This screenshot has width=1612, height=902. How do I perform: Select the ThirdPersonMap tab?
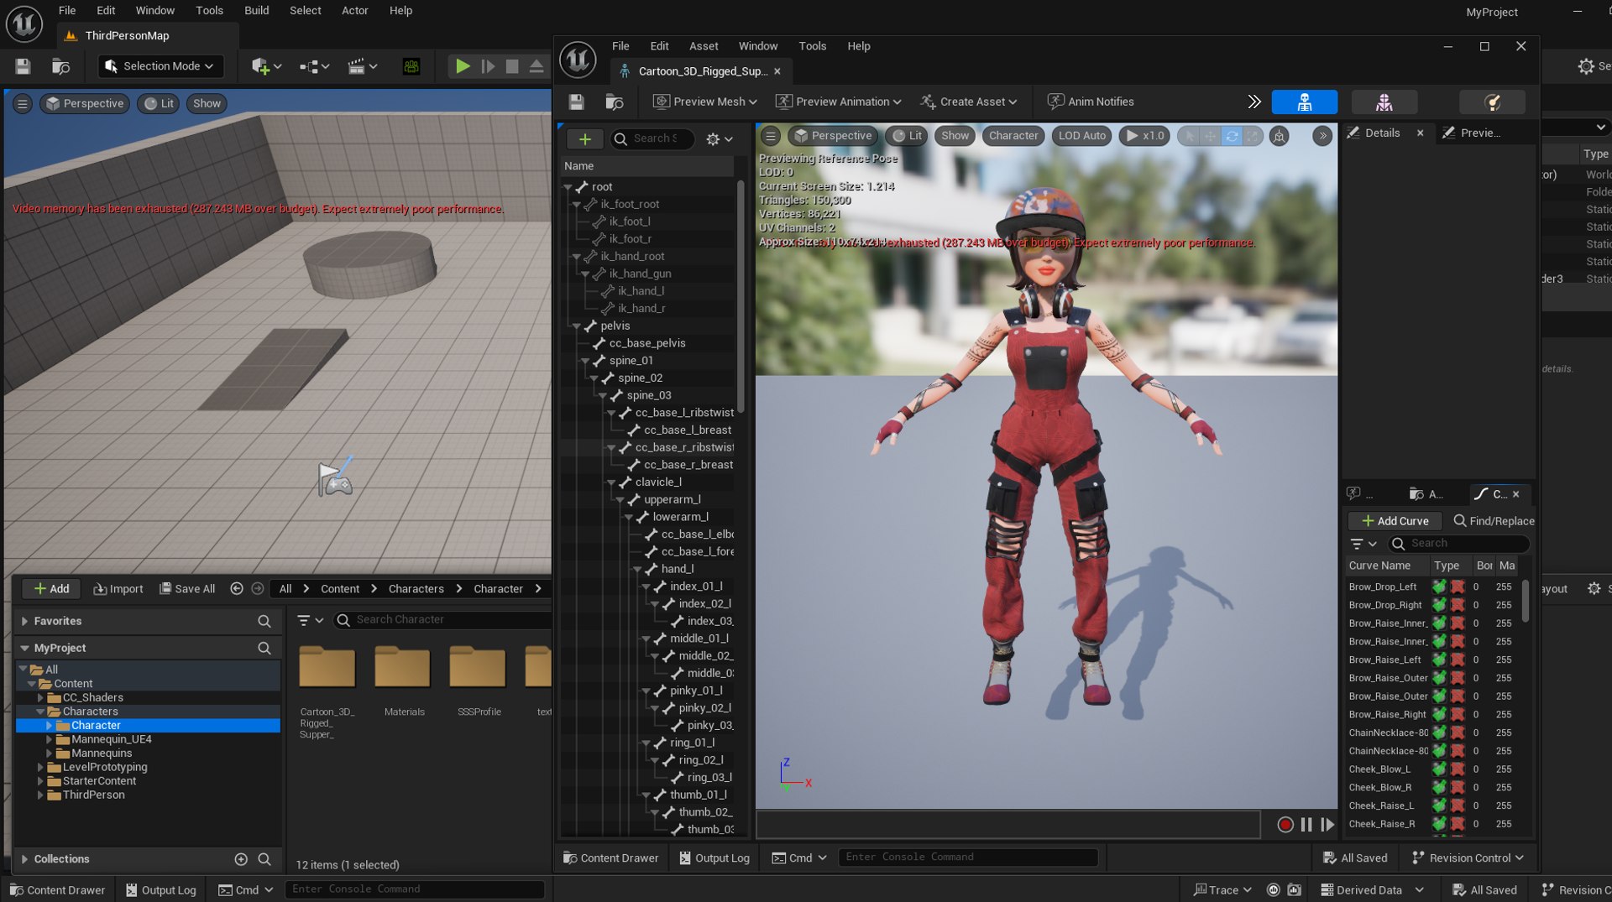[x=126, y=35]
